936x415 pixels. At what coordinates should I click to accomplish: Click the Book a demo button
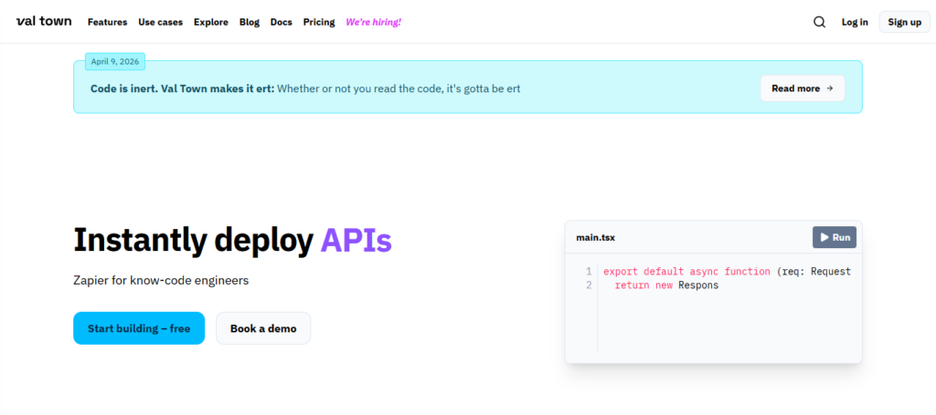(x=263, y=328)
